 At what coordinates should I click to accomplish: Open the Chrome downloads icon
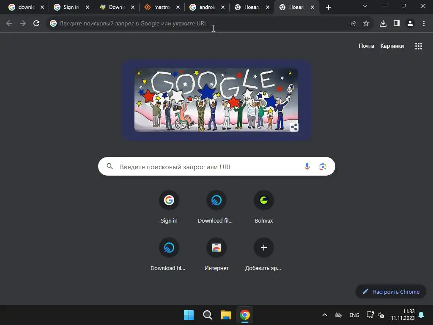(x=383, y=24)
